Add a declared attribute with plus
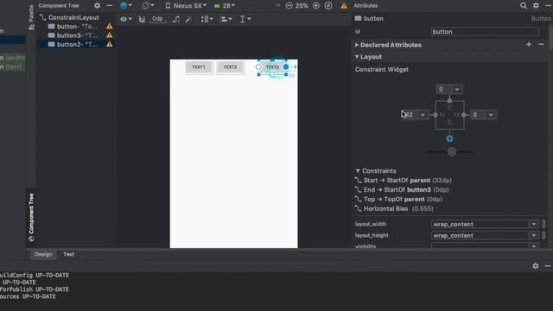This screenshot has height=311, width=553. [529, 44]
